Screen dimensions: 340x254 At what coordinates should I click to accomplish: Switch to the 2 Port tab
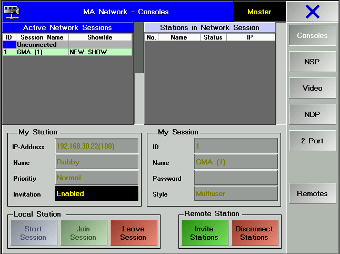click(312, 141)
